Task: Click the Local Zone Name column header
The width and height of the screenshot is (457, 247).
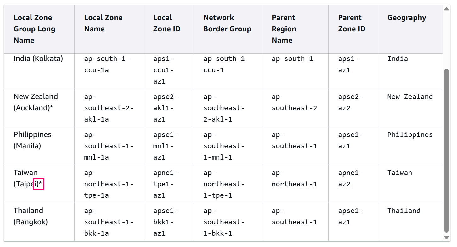Action: 103,23
